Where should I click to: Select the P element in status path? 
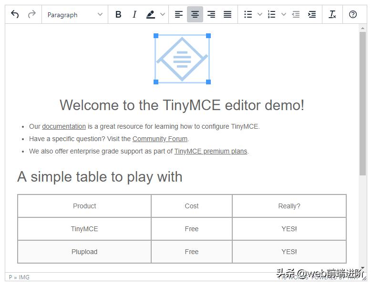coord(10,277)
